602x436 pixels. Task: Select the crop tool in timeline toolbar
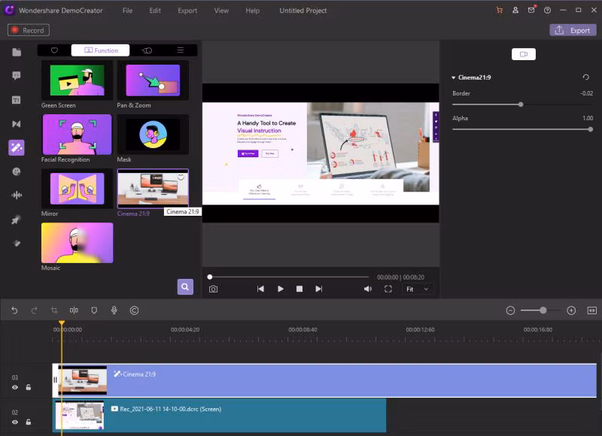pyautogui.click(x=54, y=310)
